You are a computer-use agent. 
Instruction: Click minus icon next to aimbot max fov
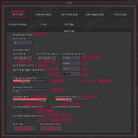[11, 90]
